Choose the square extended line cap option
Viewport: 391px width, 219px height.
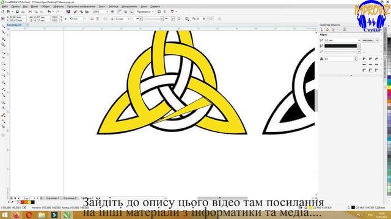click(376, 64)
